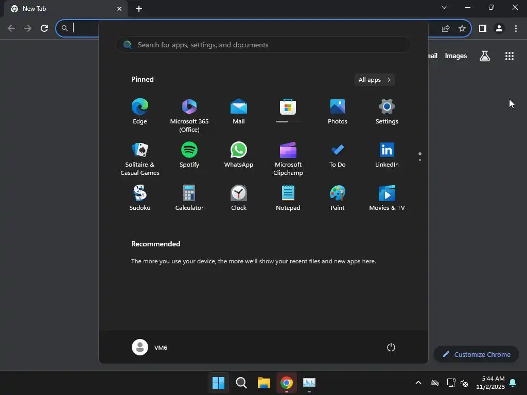Launch Solitaire & Casual Games
Screen dimensions: 527x395
(x=140, y=159)
